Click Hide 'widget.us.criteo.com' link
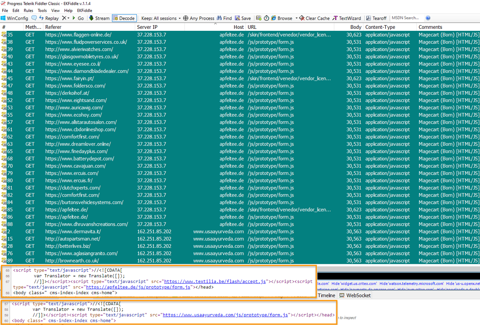Viewport: 480px width, 325px height. 354,283
